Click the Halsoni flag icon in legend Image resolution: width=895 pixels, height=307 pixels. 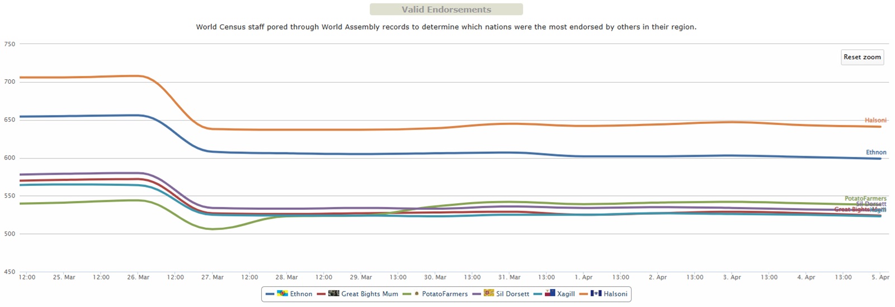pos(596,294)
